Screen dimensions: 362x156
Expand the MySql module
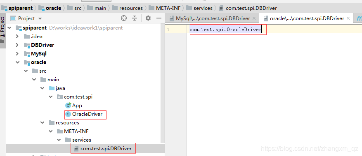tap(17, 54)
